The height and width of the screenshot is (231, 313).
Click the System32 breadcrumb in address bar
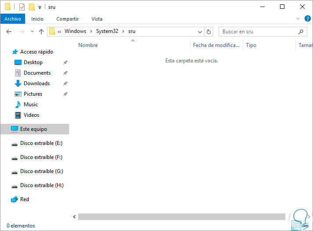coord(107,31)
